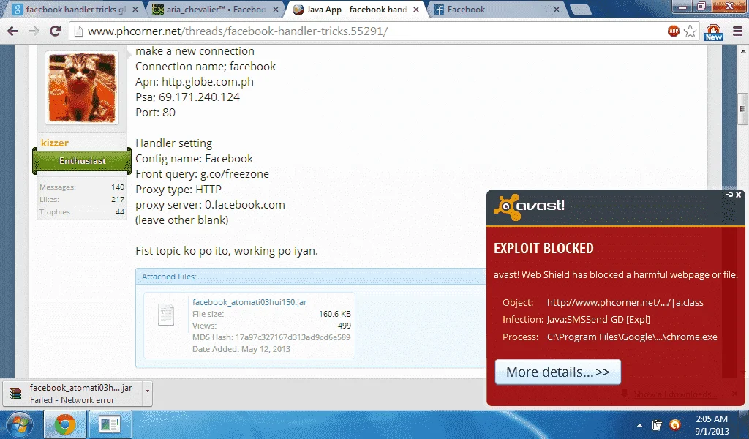Viewport: 749px width, 439px height.
Task: Click the Messages count 140
Action: point(118,187)
